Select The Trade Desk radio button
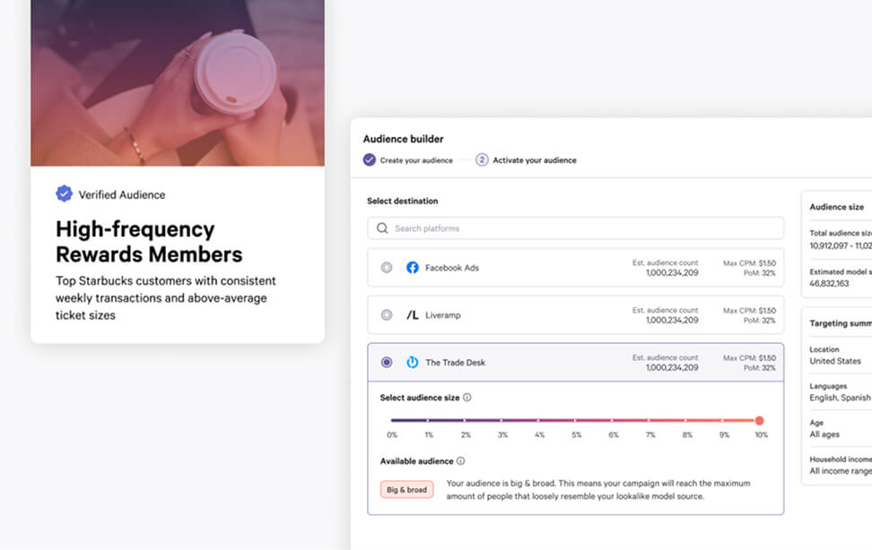The height and width of the screenshot is (550, 872). coord(386,362)
